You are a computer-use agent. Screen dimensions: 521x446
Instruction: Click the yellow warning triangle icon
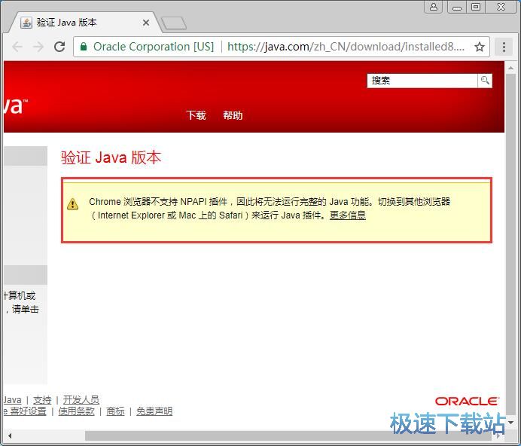pyautogui.click(x=72, y=204)
